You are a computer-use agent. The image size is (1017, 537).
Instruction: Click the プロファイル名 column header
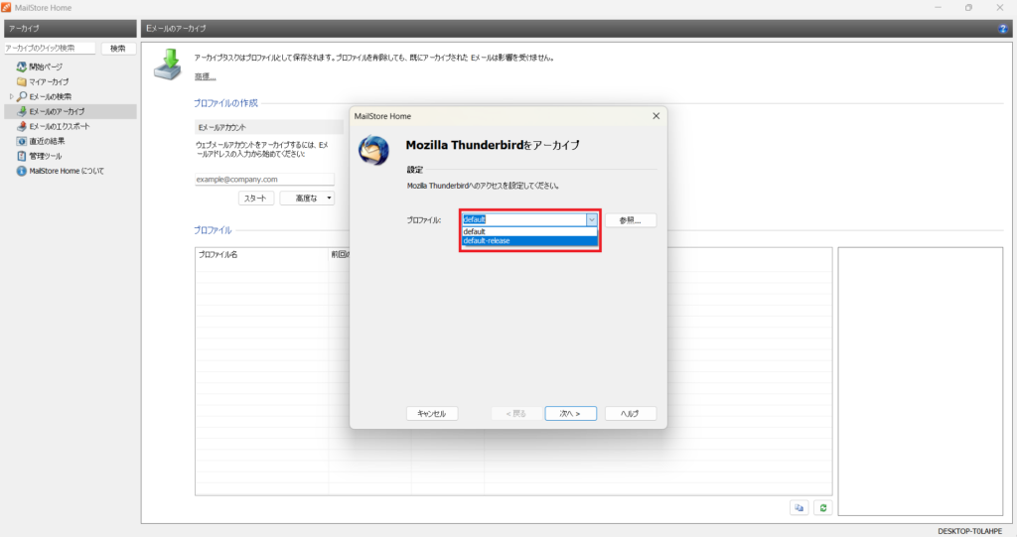coord(261,254)
